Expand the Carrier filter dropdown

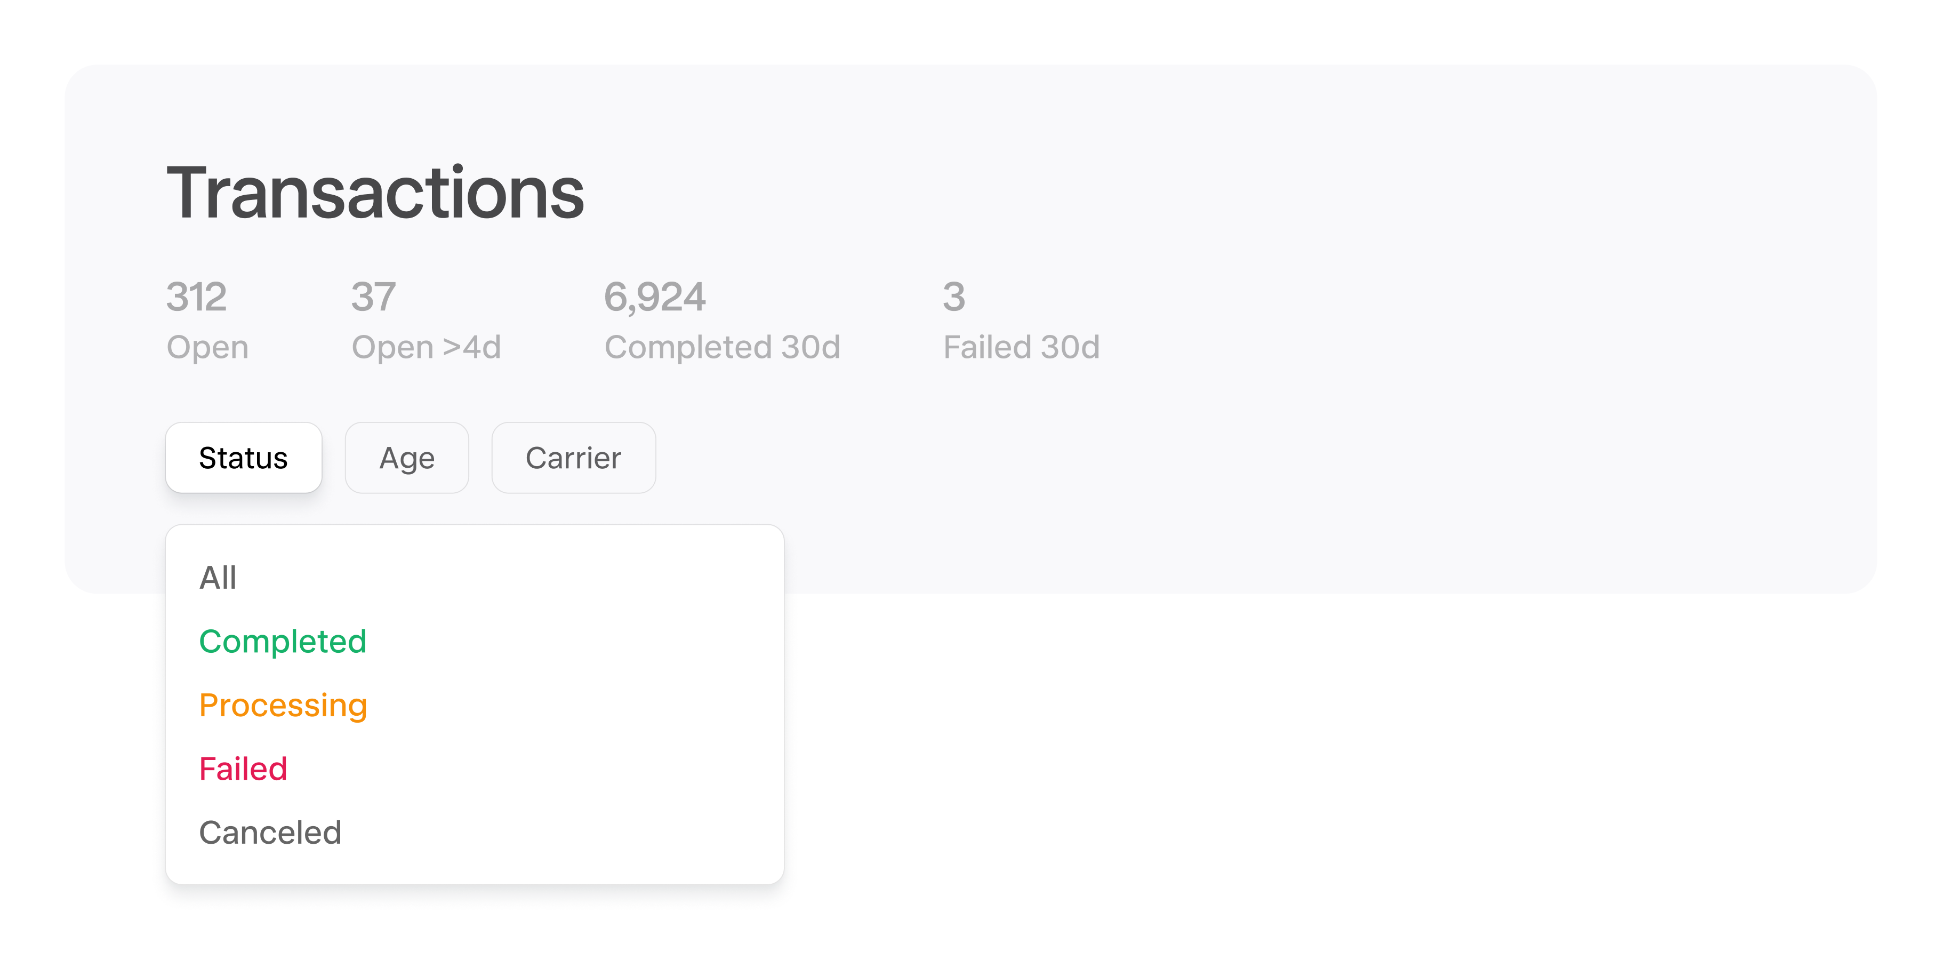point(574,458)
